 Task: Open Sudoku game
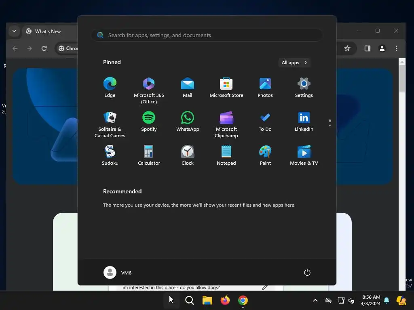tap(110, 155)
